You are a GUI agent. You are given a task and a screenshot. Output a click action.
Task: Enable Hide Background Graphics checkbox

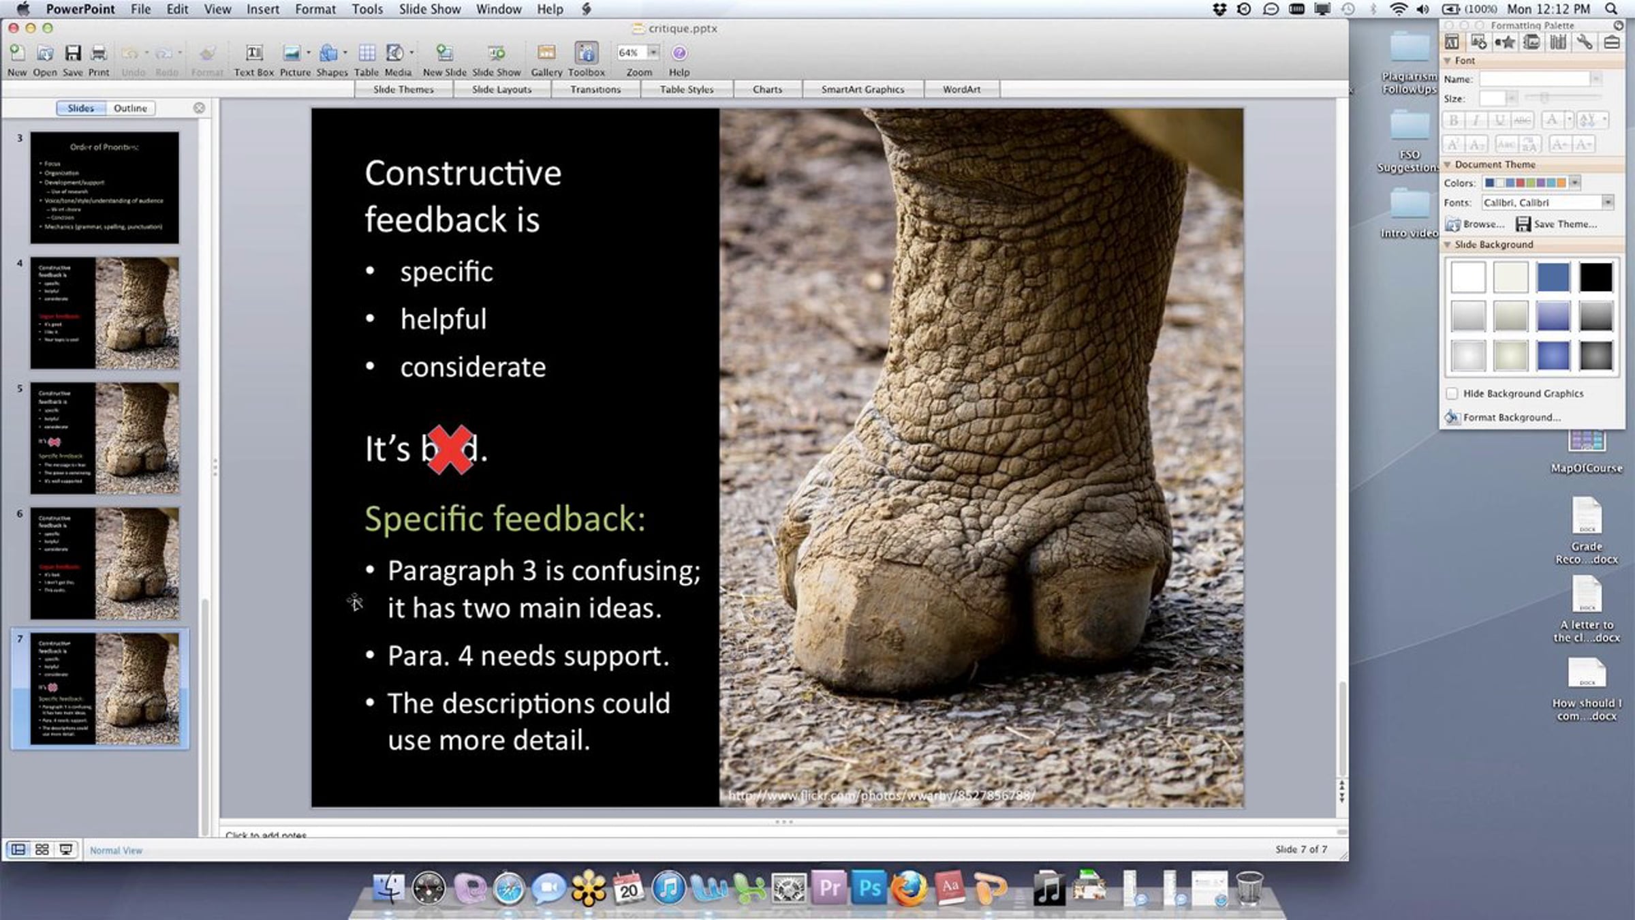click(x=1452, y=394)
